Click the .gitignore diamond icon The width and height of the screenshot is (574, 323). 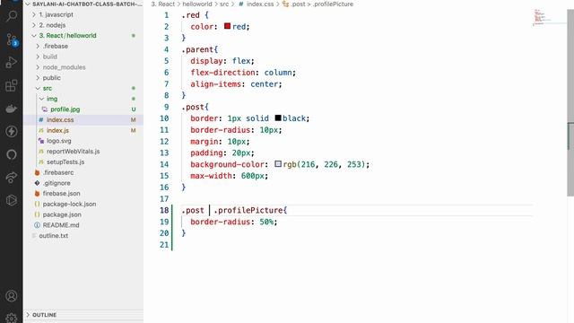(37, 183)
